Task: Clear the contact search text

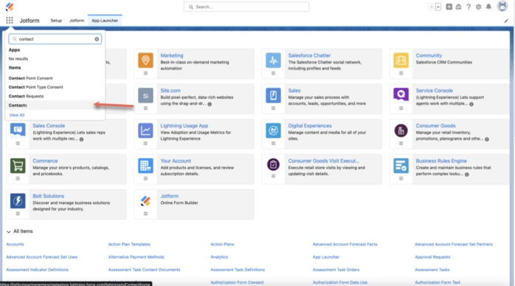Action: (x=97, y=39)
